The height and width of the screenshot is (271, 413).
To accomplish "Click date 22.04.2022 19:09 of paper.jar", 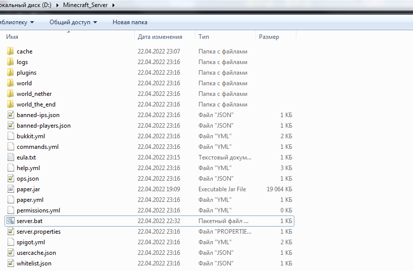I will pos(159,189).
